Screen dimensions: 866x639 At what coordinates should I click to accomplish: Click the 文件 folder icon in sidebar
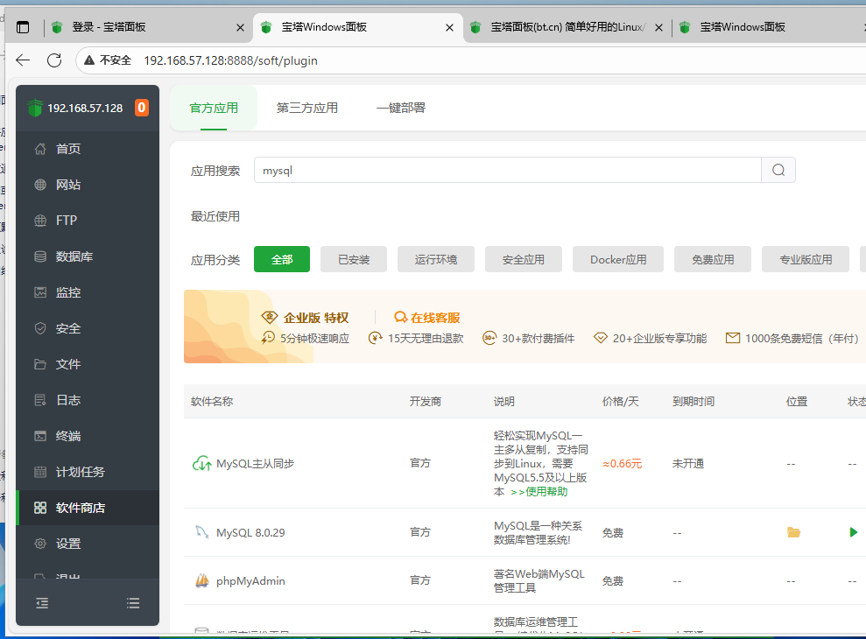point(40,364)
